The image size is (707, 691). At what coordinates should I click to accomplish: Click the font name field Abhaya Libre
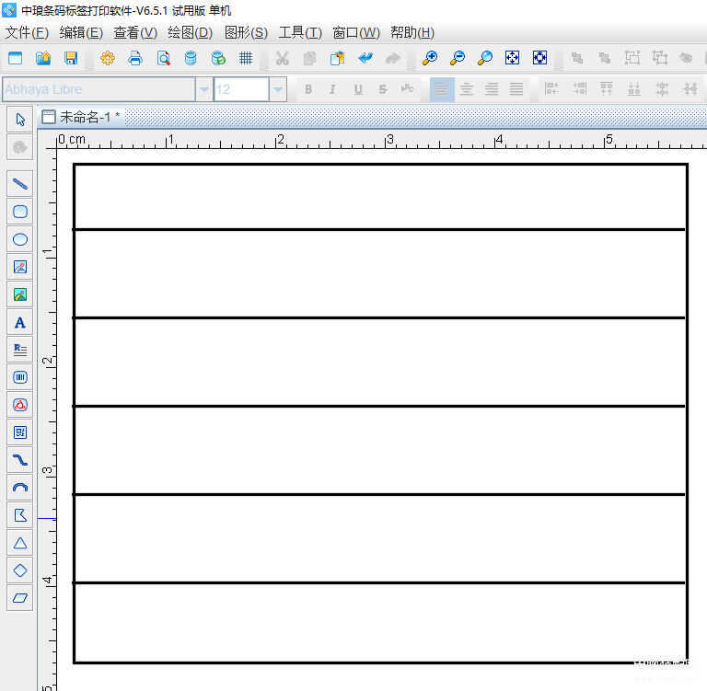[99, 89]
